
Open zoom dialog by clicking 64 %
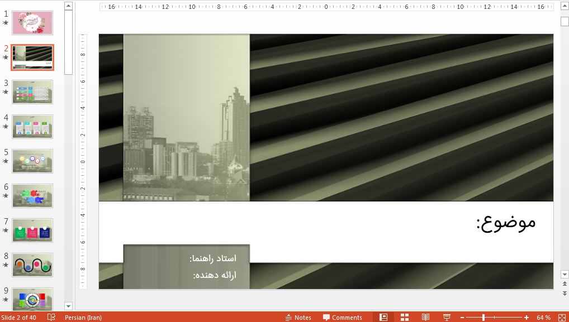pos(543,317)
